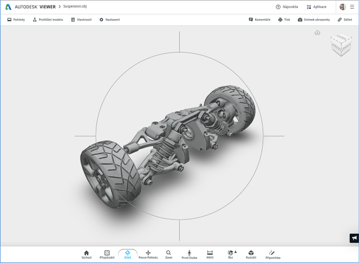The height and width of the screenshot is (263, 359).
Task: Select Přizpůsobit fit-to-view tool
Action: 107,254
